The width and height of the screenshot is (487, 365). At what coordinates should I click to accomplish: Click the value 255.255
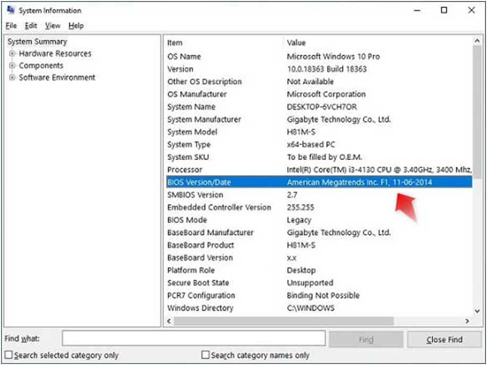(x=301, y=207)
